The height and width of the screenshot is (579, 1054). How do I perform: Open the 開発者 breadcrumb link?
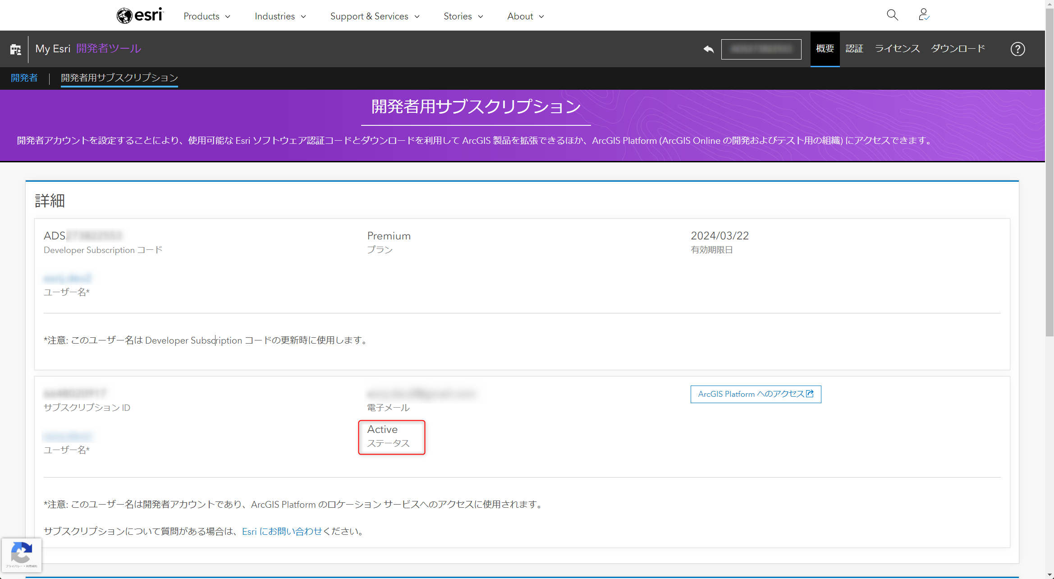pos(24,78)
